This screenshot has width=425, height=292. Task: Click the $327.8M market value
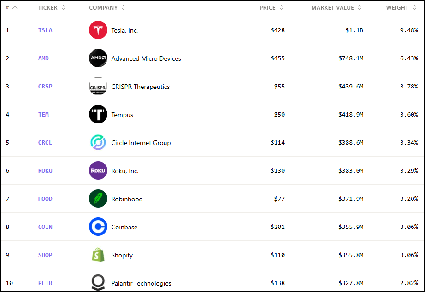tap(351, 283)
